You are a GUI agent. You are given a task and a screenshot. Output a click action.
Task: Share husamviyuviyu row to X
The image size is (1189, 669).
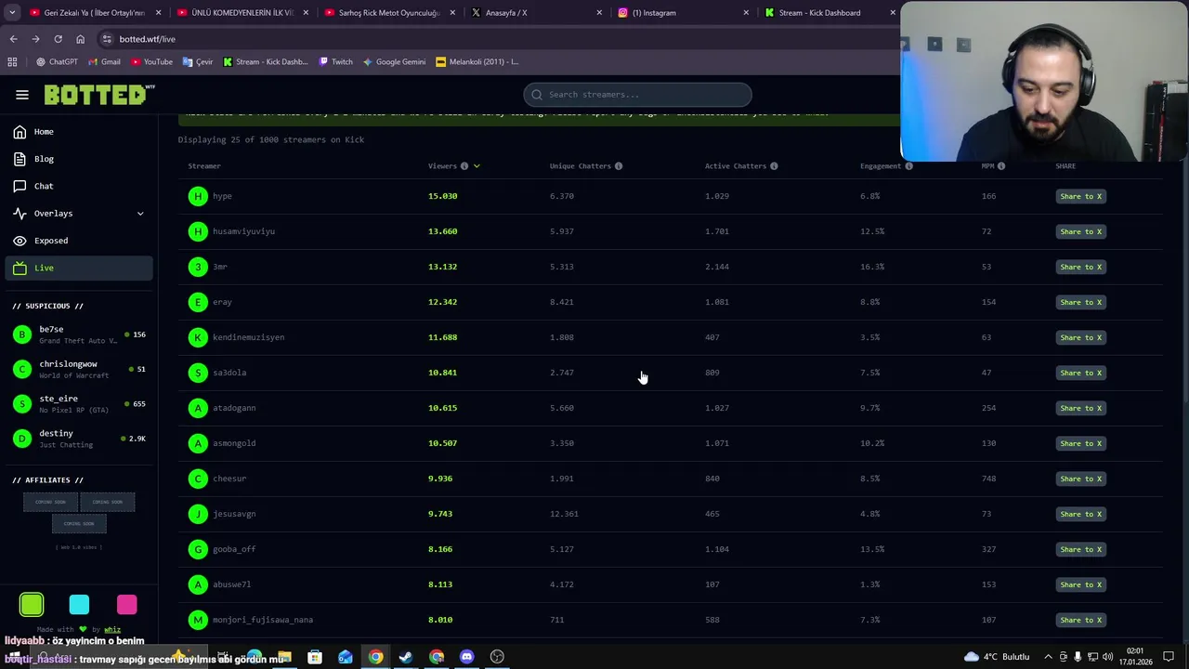(x=1080, y=231)
